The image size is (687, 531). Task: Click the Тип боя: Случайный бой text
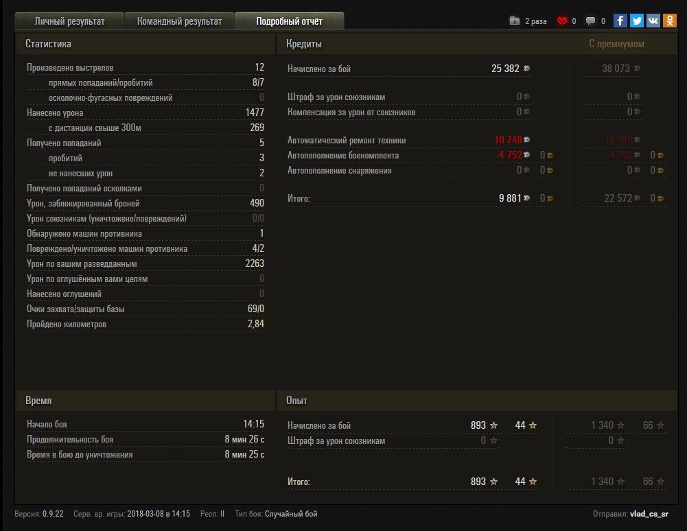tap(276, 514)
